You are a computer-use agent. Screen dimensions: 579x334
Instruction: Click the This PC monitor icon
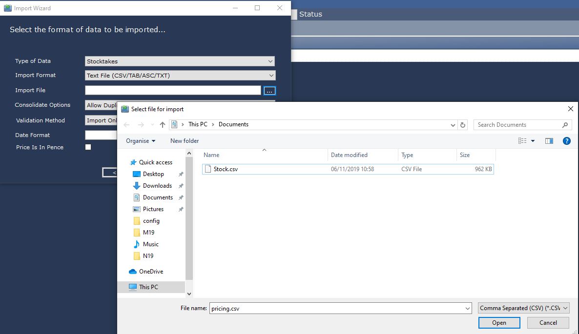(133, 287)
